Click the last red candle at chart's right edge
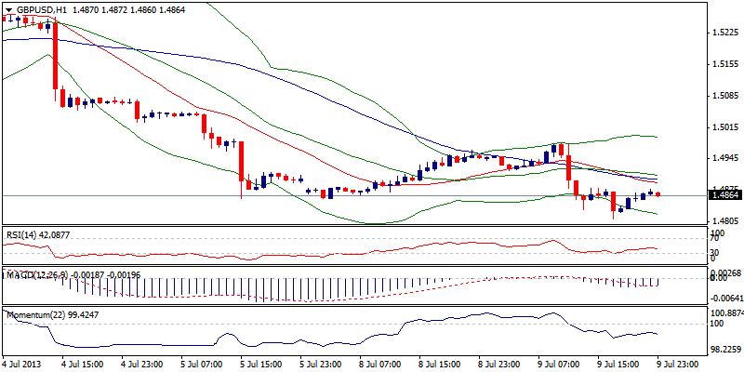 [658, 194]
